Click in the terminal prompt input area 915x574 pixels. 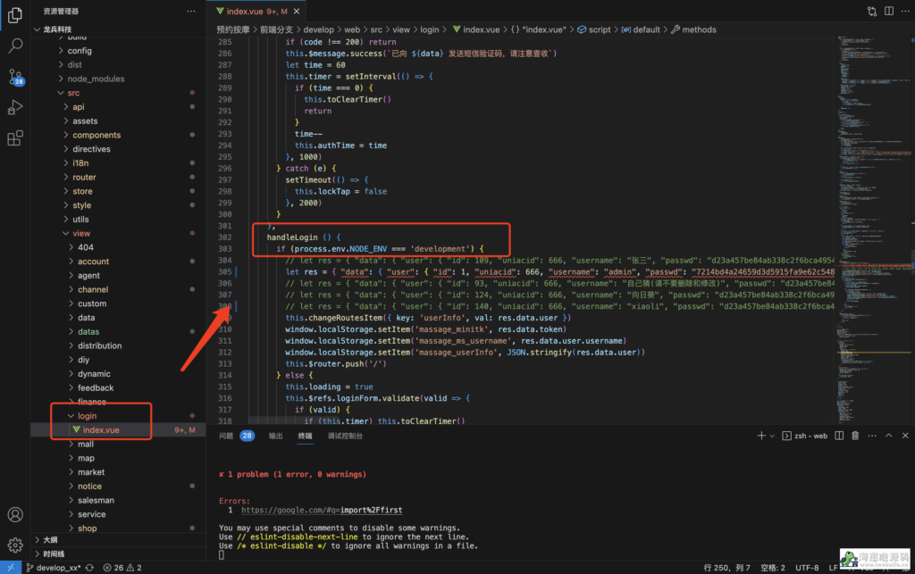222,554
